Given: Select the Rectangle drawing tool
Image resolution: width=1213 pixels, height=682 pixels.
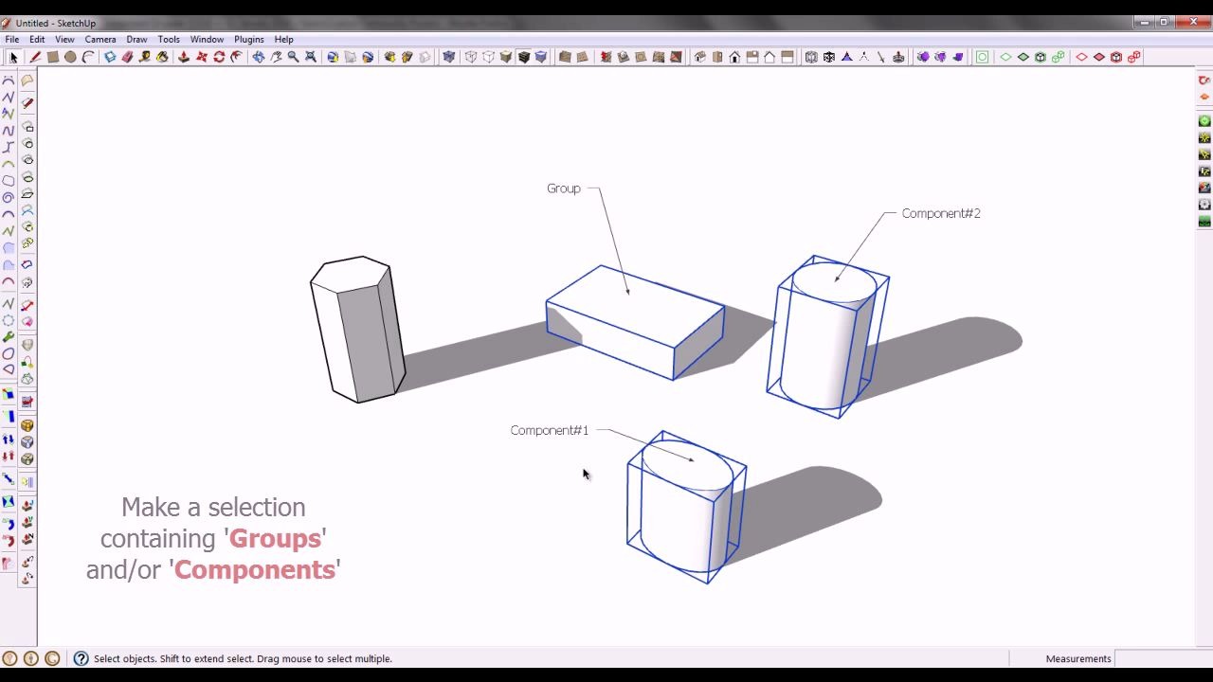Looking at the screenshot, I should (x=52, y=56).
